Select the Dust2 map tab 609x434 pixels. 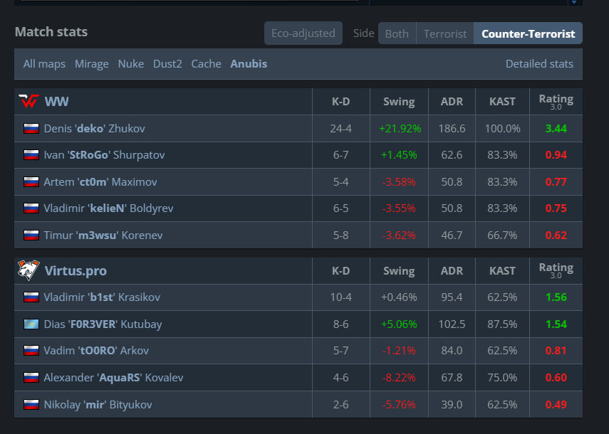tap(167, 63)
